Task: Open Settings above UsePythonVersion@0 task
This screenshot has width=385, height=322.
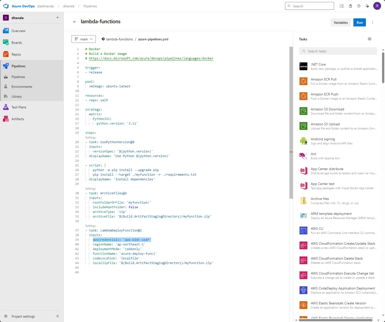Action: click(x=90, y=137)
